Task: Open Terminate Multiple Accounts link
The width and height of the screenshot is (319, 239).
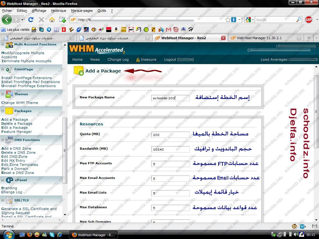Action: (x=26, y=61)
